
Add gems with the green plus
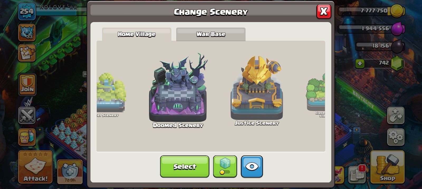click(360, 63)
